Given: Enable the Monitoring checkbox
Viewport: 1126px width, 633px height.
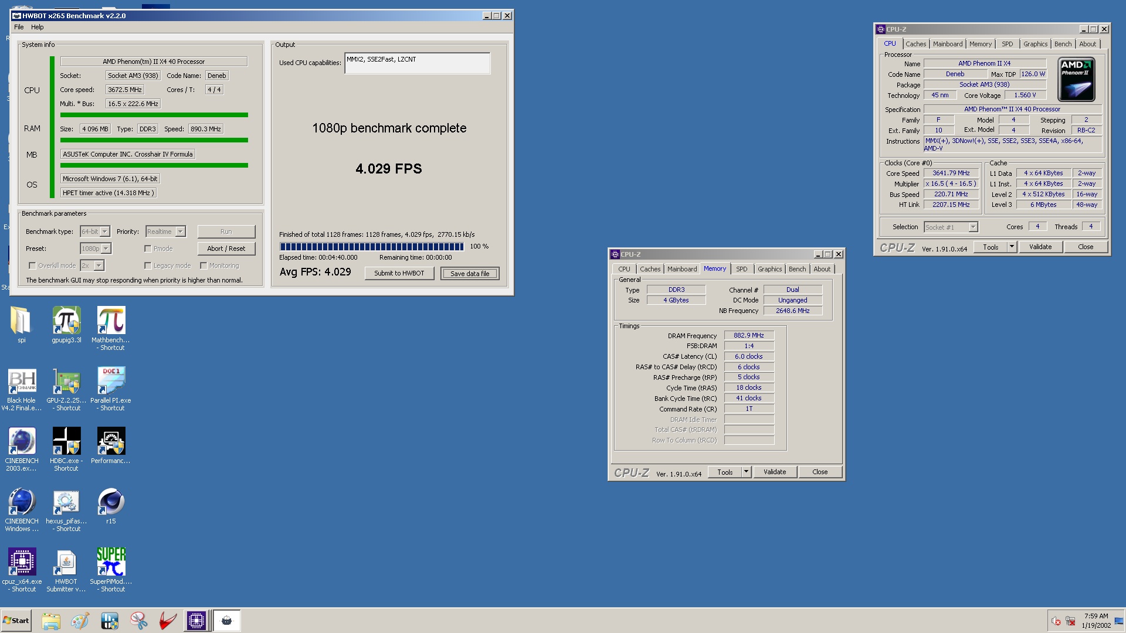Looking at the screenshot, I should click(x=204, y=266).
